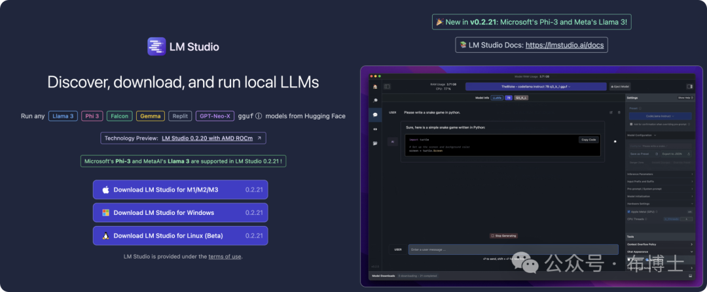Click the party popper icon in v0.2.21 banner
The height and width of the screenshot is (292, 707).
[x=440, y=22]
